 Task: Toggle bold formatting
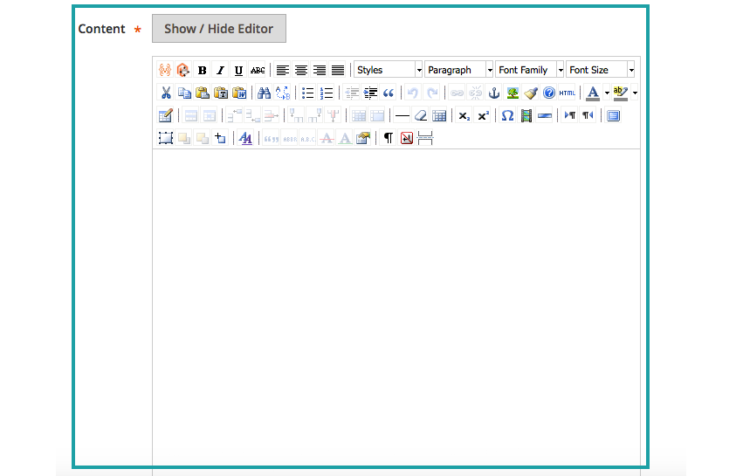(x=202, y=70)
